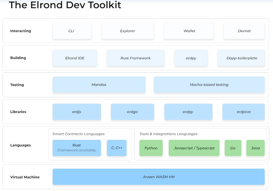Click the Mandos testing box
This screenshot has height=191, width=273.
pyautogui.click(x=99, y=85)
